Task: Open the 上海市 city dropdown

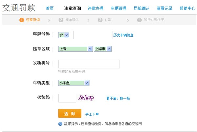Action: pyautogui.click(x=103, y=49)
